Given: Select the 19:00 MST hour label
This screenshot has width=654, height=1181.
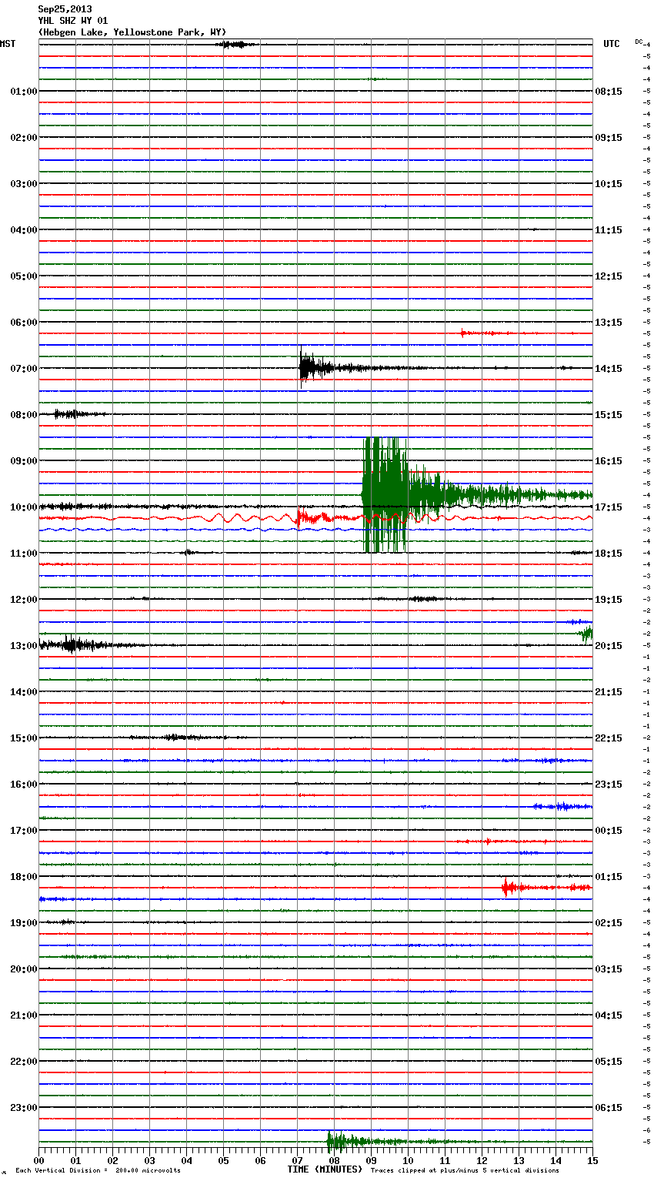Looking at the screenshot, I should pos(24,923).
